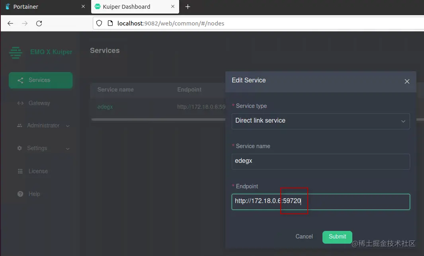Click the page info icon in address bar
The width and height of the screenshot is (424, 256).
pos(110,23)
